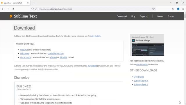Click the x86-64 tarball link
The width and height of the screenshot is (186, 105).
coord(53,57)
